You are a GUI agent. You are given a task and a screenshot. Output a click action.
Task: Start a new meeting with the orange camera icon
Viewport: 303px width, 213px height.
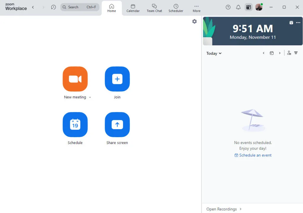(x=75, y=79)
